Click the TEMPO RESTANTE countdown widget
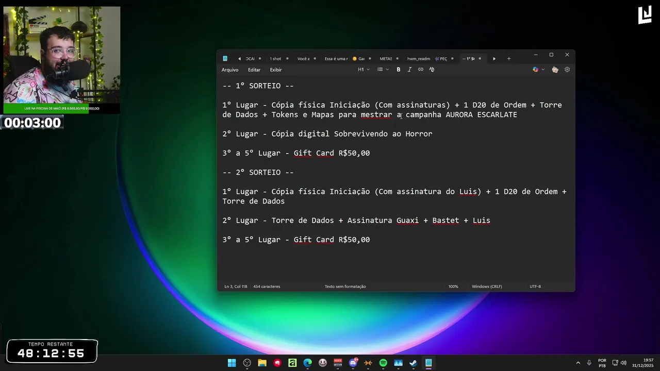The image size is (660, 371). click(x=52, y=351)
